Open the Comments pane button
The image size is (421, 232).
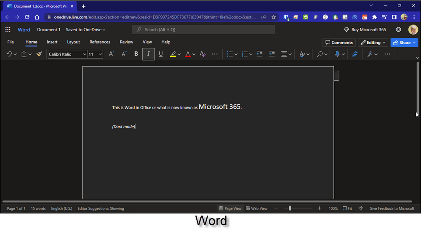(339, 43)
